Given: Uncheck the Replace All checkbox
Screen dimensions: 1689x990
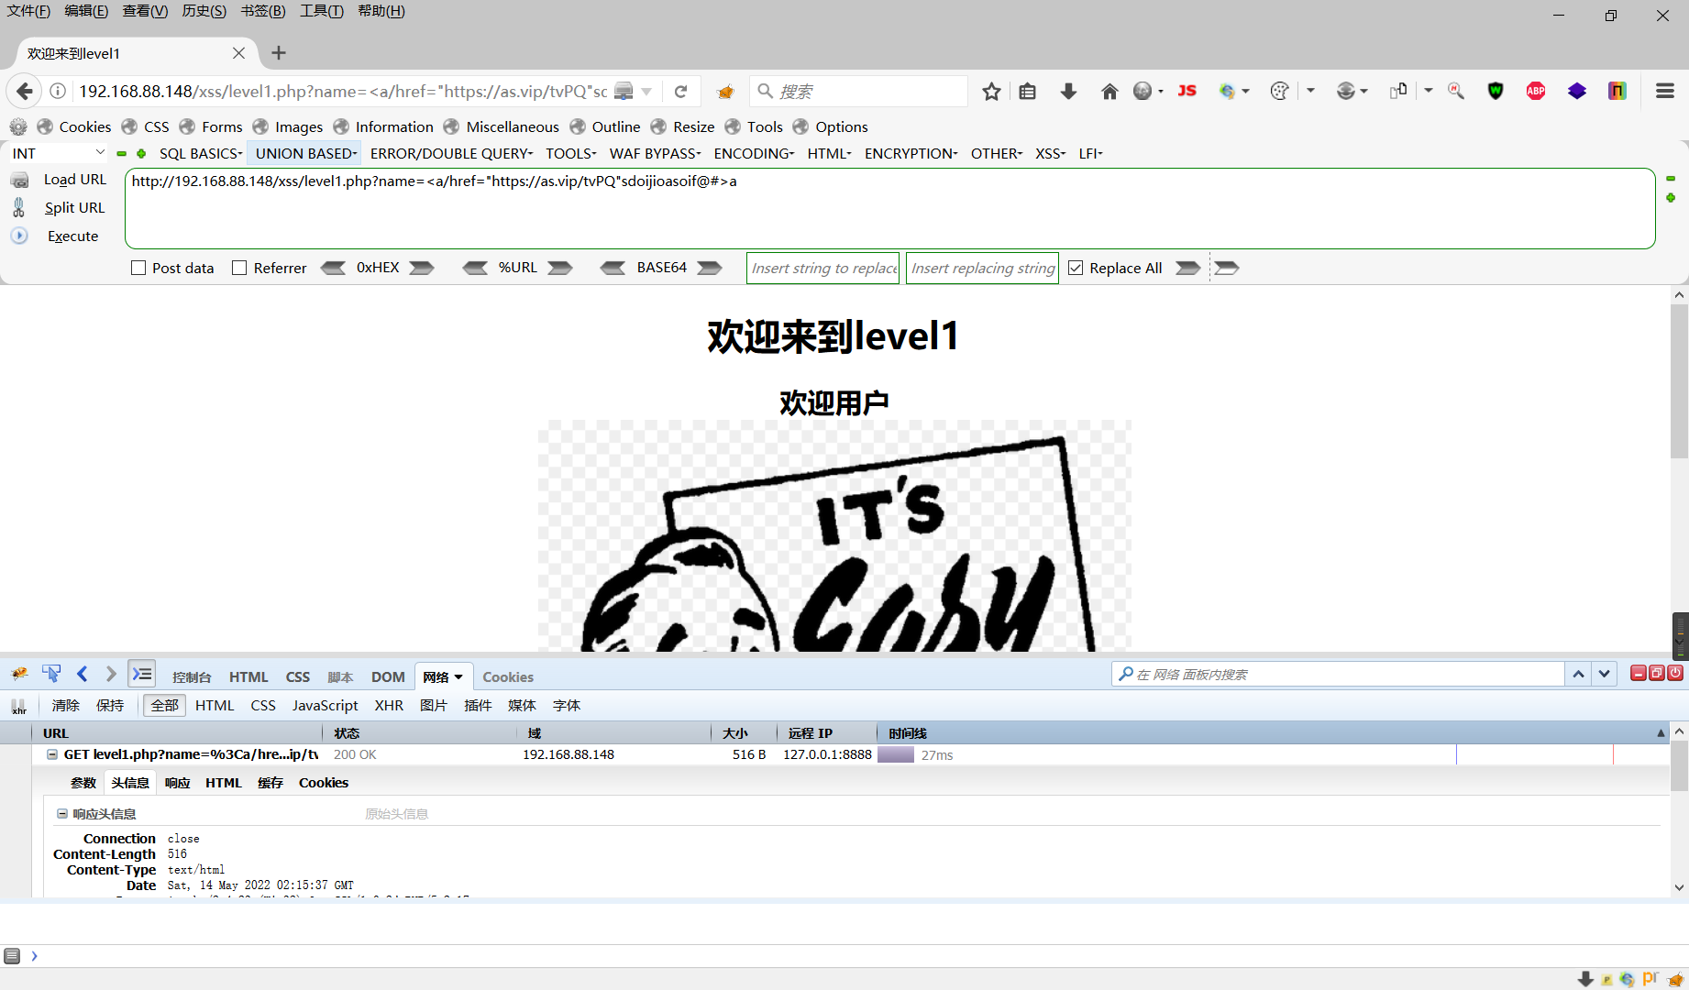Looking at the screenshot, I should click(x=1076, y=268).
